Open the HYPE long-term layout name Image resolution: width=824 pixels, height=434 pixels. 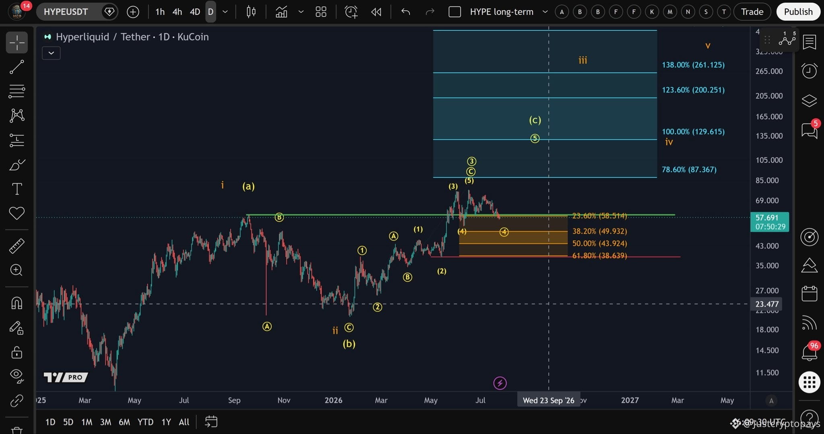(x=502, y=12)
